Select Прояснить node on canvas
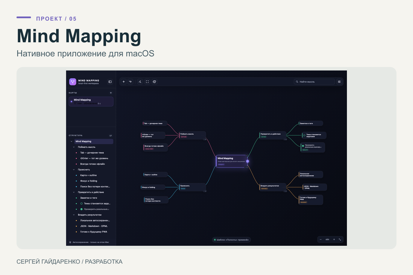Image resolution: width=413 pixels, height=275 pixels. [192, 187]
